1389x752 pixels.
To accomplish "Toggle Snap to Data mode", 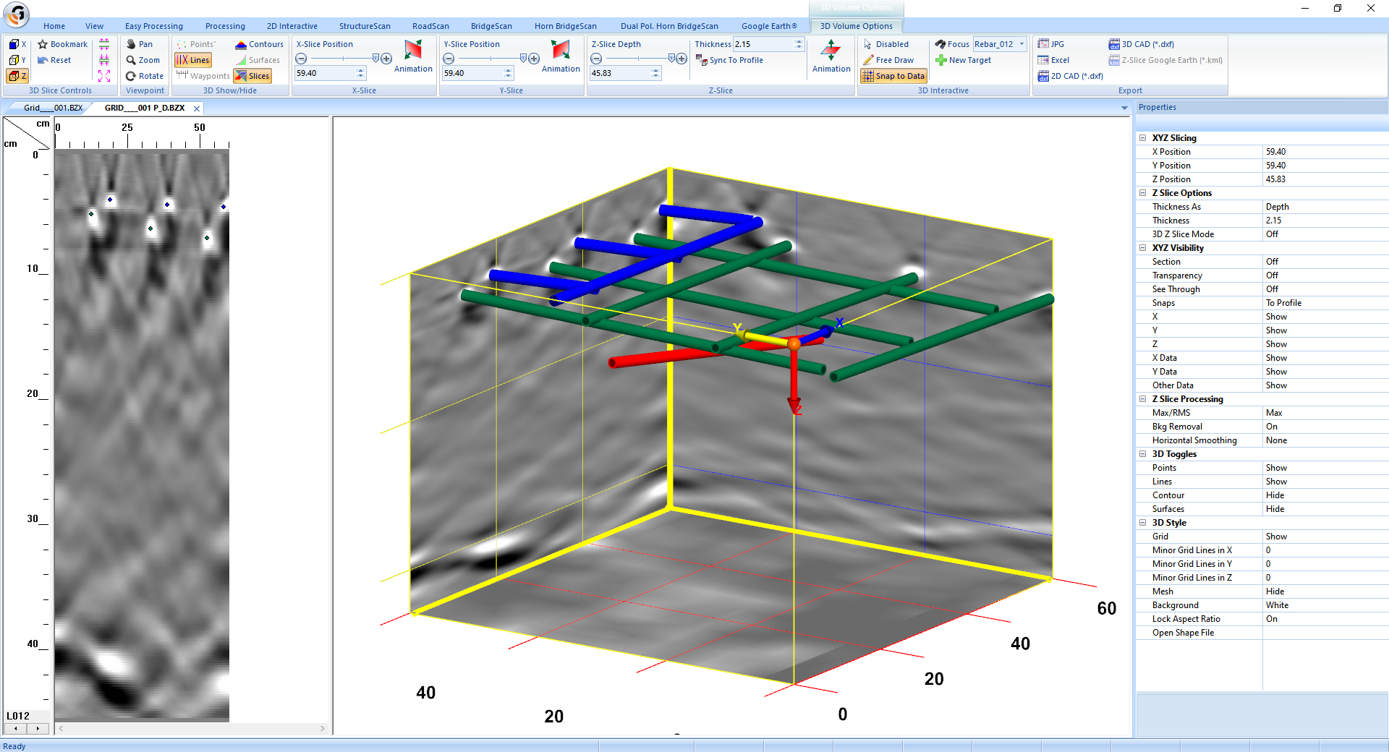I will [893, 75].
